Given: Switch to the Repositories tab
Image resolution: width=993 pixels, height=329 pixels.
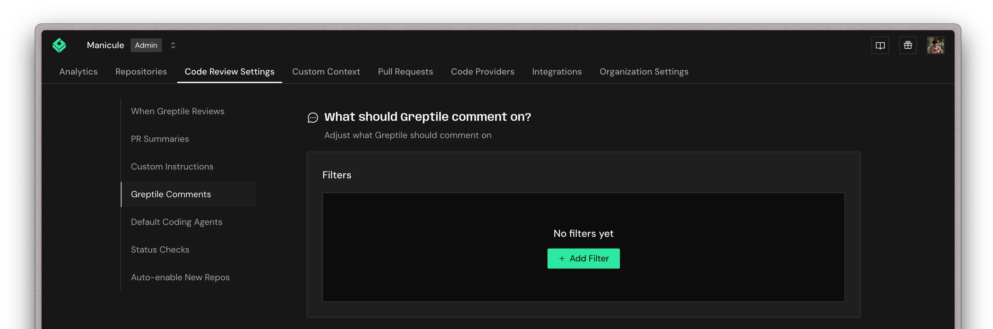Looking at the screenshot, I should click(x=141, y=72).
